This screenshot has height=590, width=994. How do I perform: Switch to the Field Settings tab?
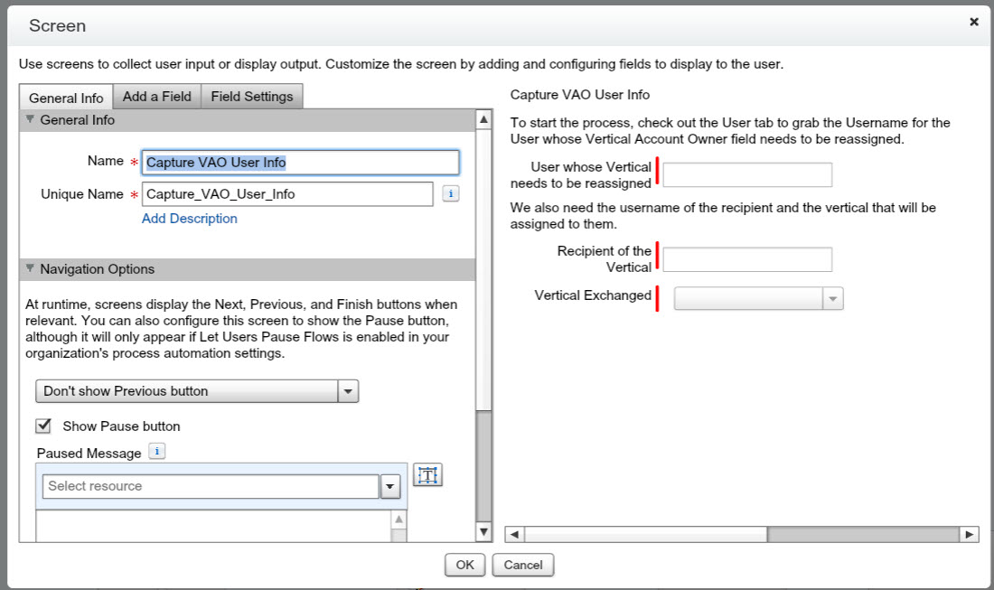point(252,97)
